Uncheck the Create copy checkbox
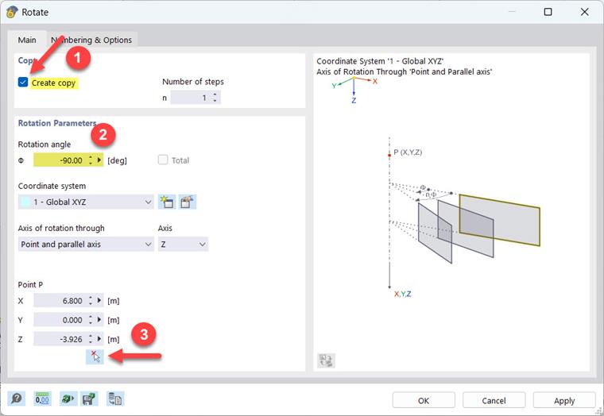 tap(23, 82)
